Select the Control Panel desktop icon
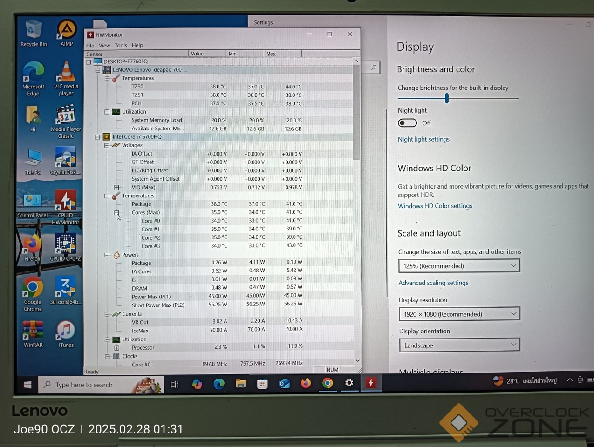 coord(32,205)
